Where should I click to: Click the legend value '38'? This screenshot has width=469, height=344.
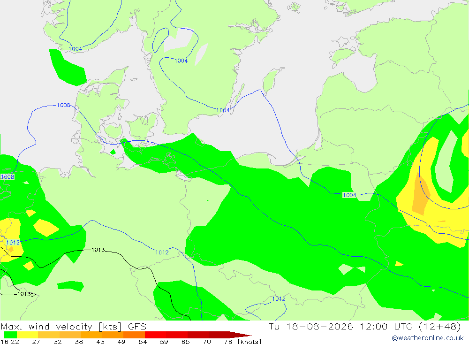tap(79, 342)
